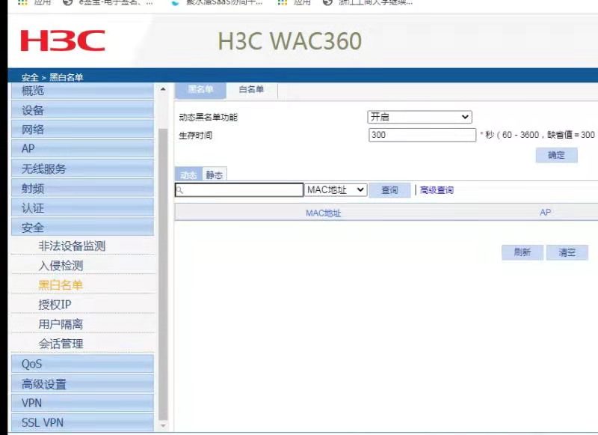The image size is (598, 435).
Task: Open 授权IP submenu item
Action: pyautogui.click(x=55, y=305)
